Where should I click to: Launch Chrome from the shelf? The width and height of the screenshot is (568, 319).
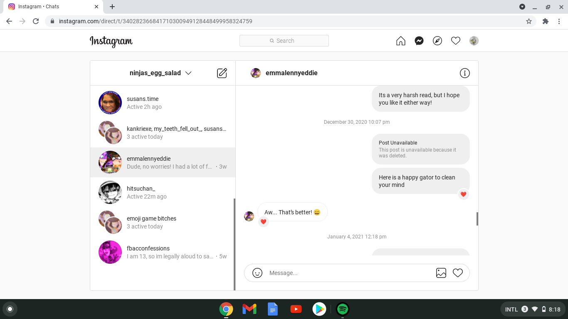pos(226,309)
